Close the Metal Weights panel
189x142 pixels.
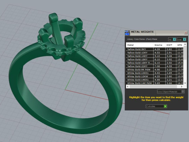186,33
